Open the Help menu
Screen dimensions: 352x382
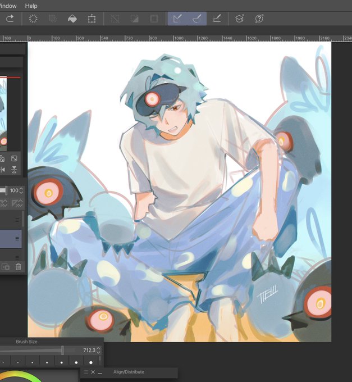coord(31,6)
